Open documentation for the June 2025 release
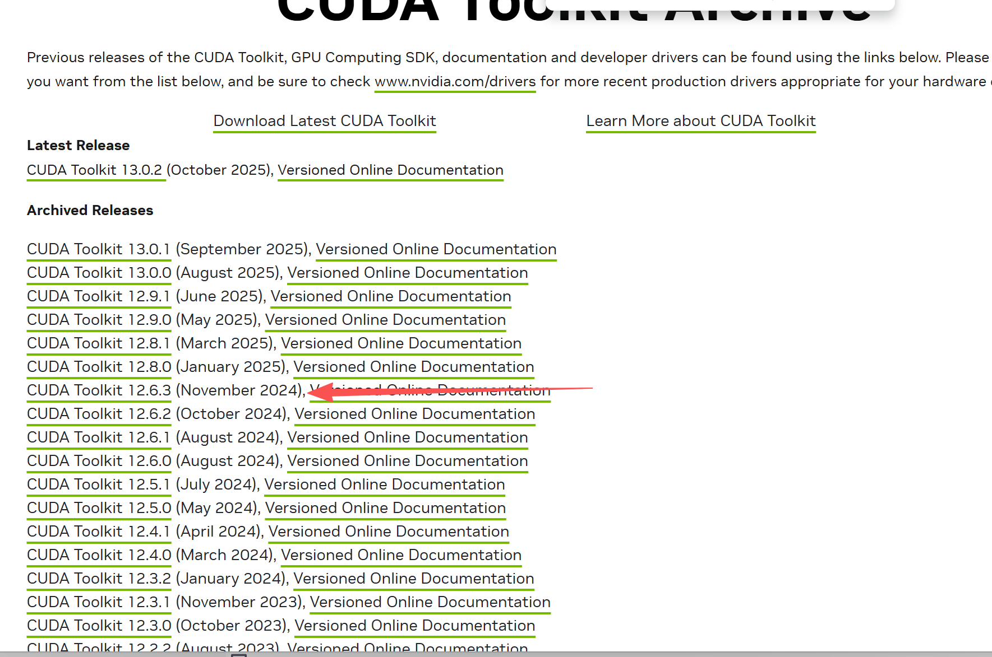 [391, 296]
